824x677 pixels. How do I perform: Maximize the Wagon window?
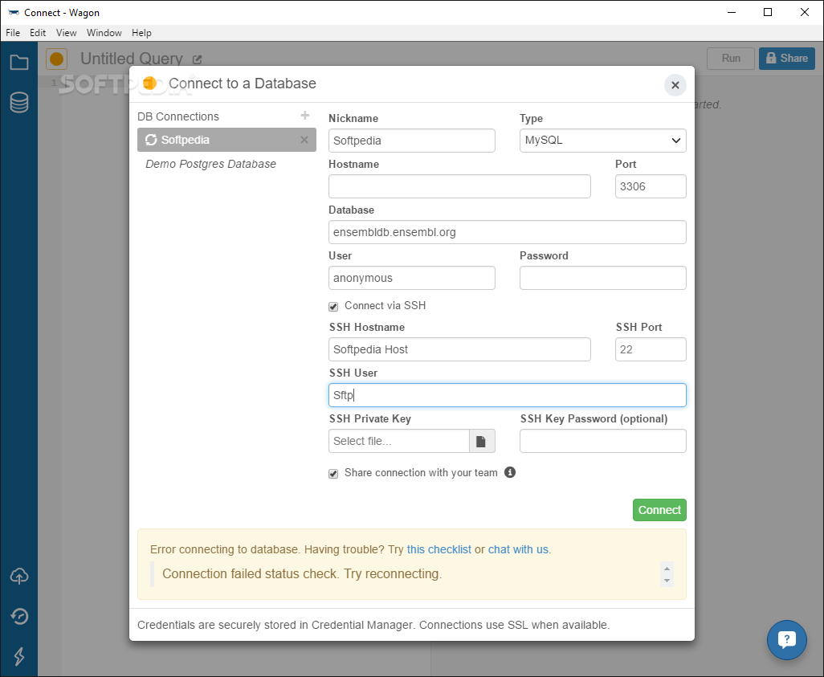tap(768, 12)
